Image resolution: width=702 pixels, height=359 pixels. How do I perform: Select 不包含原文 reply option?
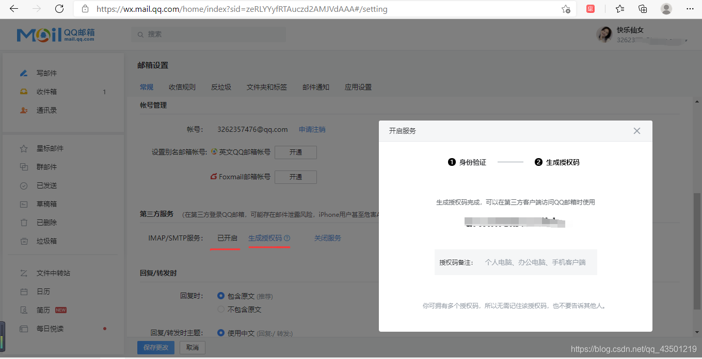click(x=221, y=310)
